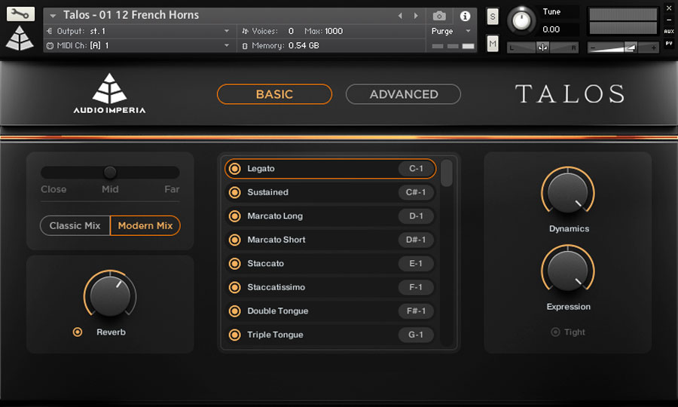This screenshot has height=407, width=678.
Task: Click the Audio Imperia logo in the banner
Action: coord(109,93)
